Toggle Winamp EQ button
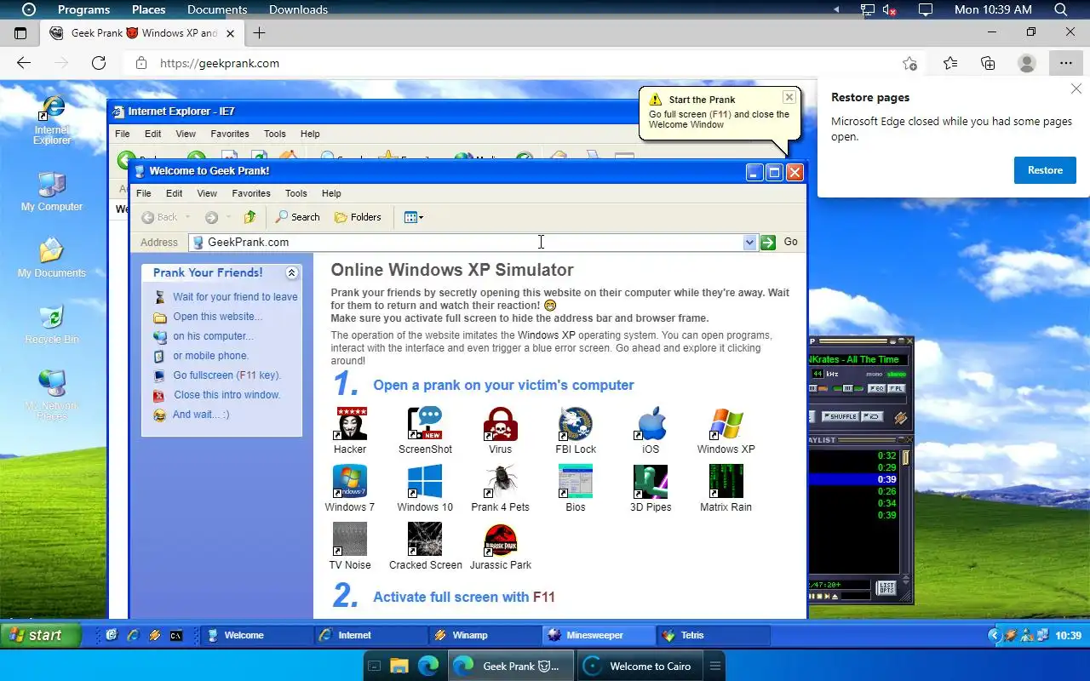 click(x=876, y=388)
